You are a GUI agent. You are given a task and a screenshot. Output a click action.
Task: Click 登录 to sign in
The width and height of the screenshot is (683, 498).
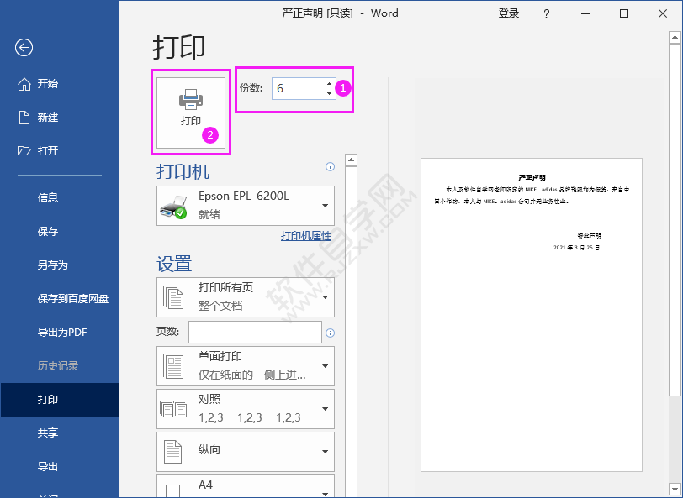[508, 13]
